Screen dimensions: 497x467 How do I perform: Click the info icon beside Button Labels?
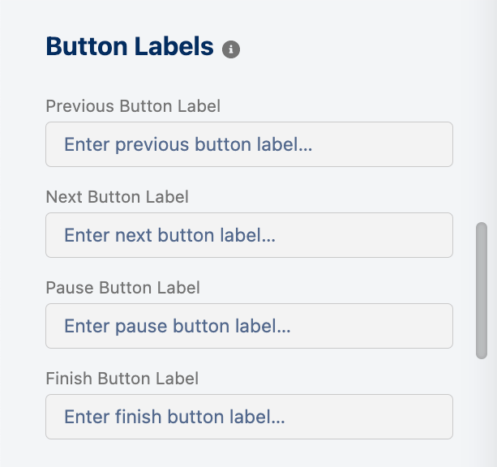[231, 49]
